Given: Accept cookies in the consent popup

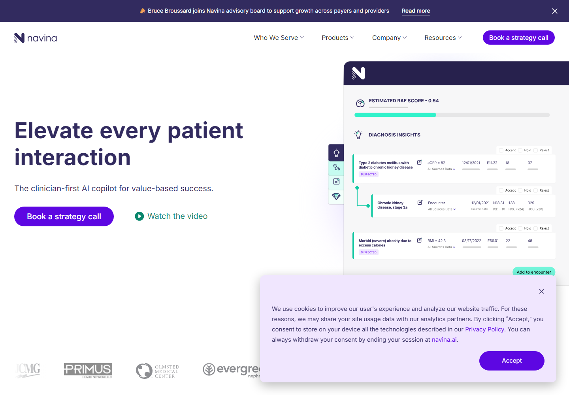Looking at the screenshot, I should tap(512, 361).
